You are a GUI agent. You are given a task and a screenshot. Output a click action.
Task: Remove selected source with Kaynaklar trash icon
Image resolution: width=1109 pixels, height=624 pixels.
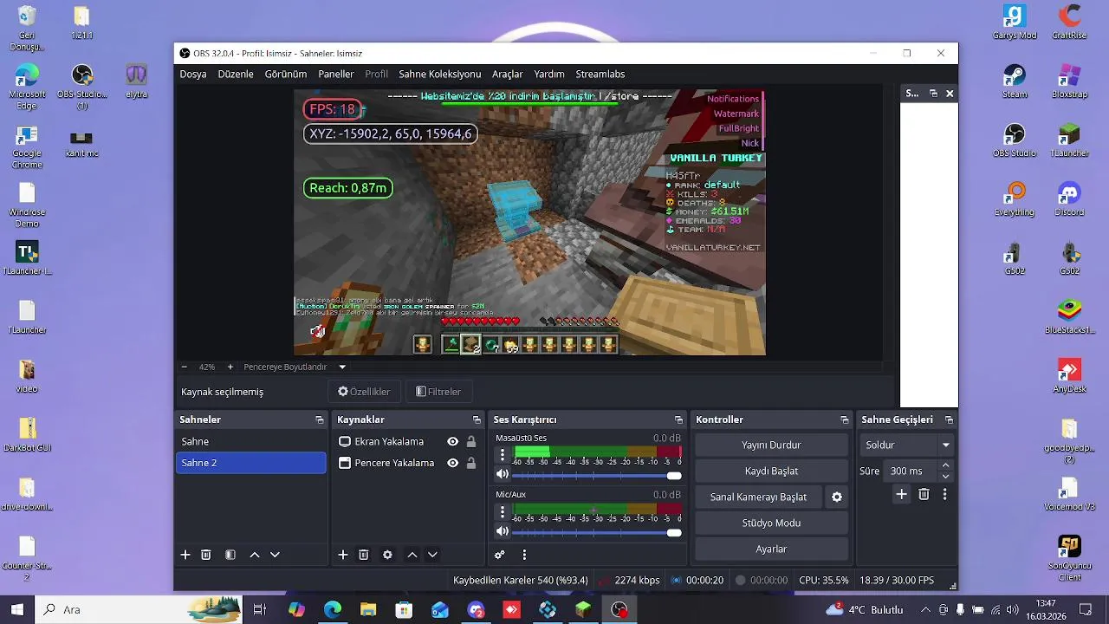tap(364, 555)
